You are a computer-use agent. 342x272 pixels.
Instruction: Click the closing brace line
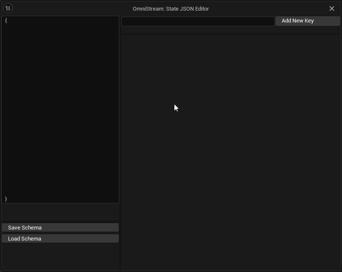6,198
